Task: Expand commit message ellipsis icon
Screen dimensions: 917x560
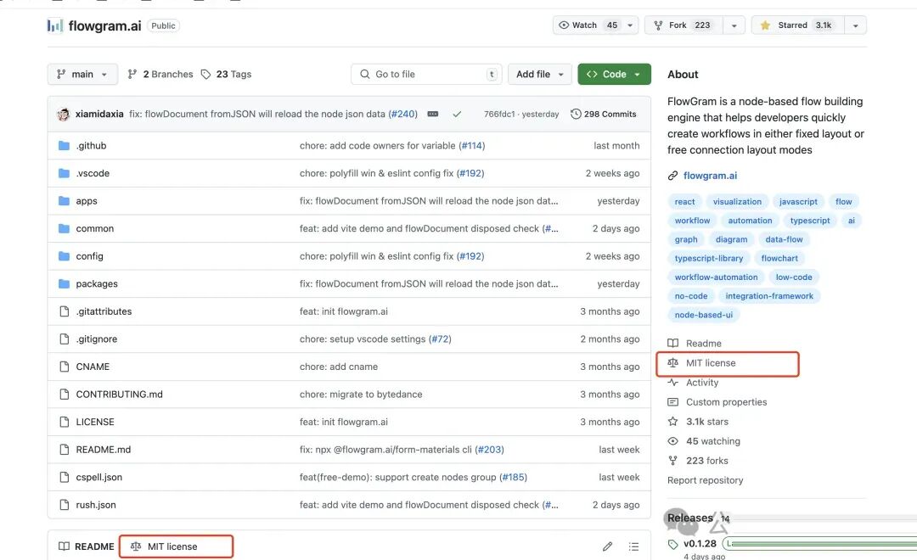Action: tap(433, 114)
